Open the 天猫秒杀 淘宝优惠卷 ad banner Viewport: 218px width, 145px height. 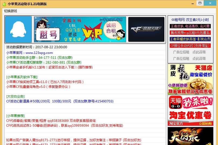tap(191, 111)
